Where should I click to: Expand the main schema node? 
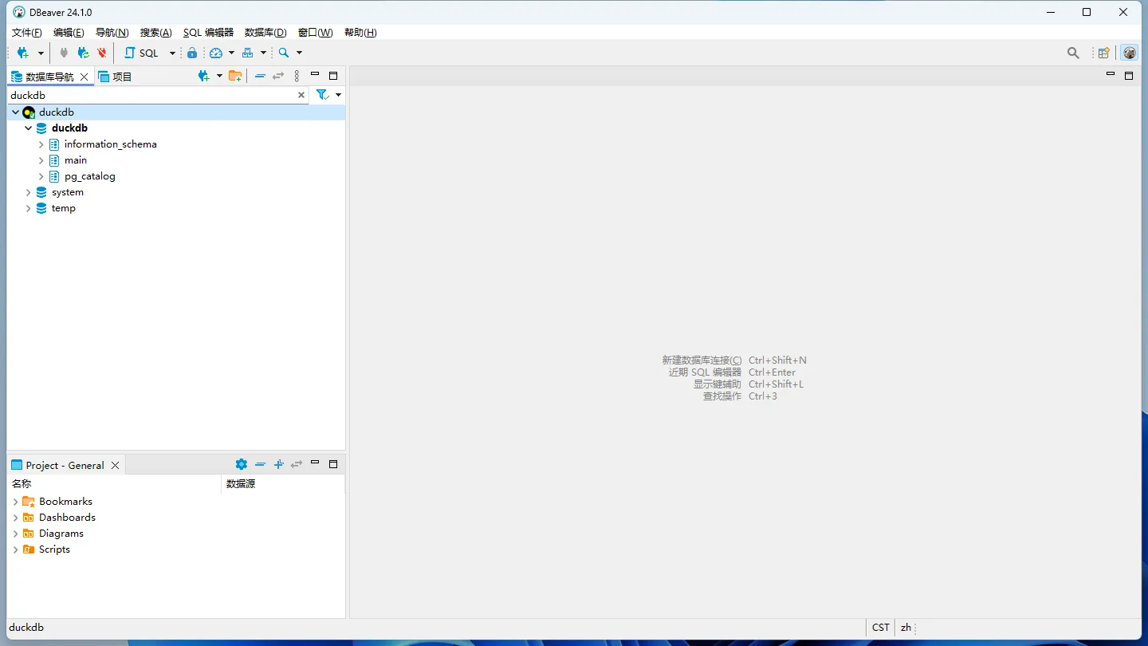pyautogui.click(x=41, y=160)
